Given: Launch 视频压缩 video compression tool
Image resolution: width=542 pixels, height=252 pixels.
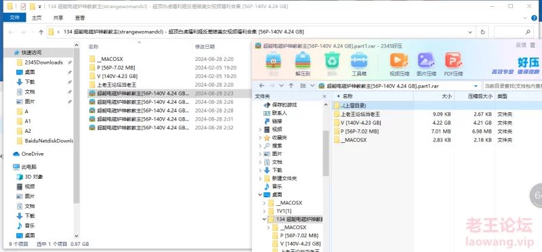Looking at the screenshot, I should [x=399, y=64].
